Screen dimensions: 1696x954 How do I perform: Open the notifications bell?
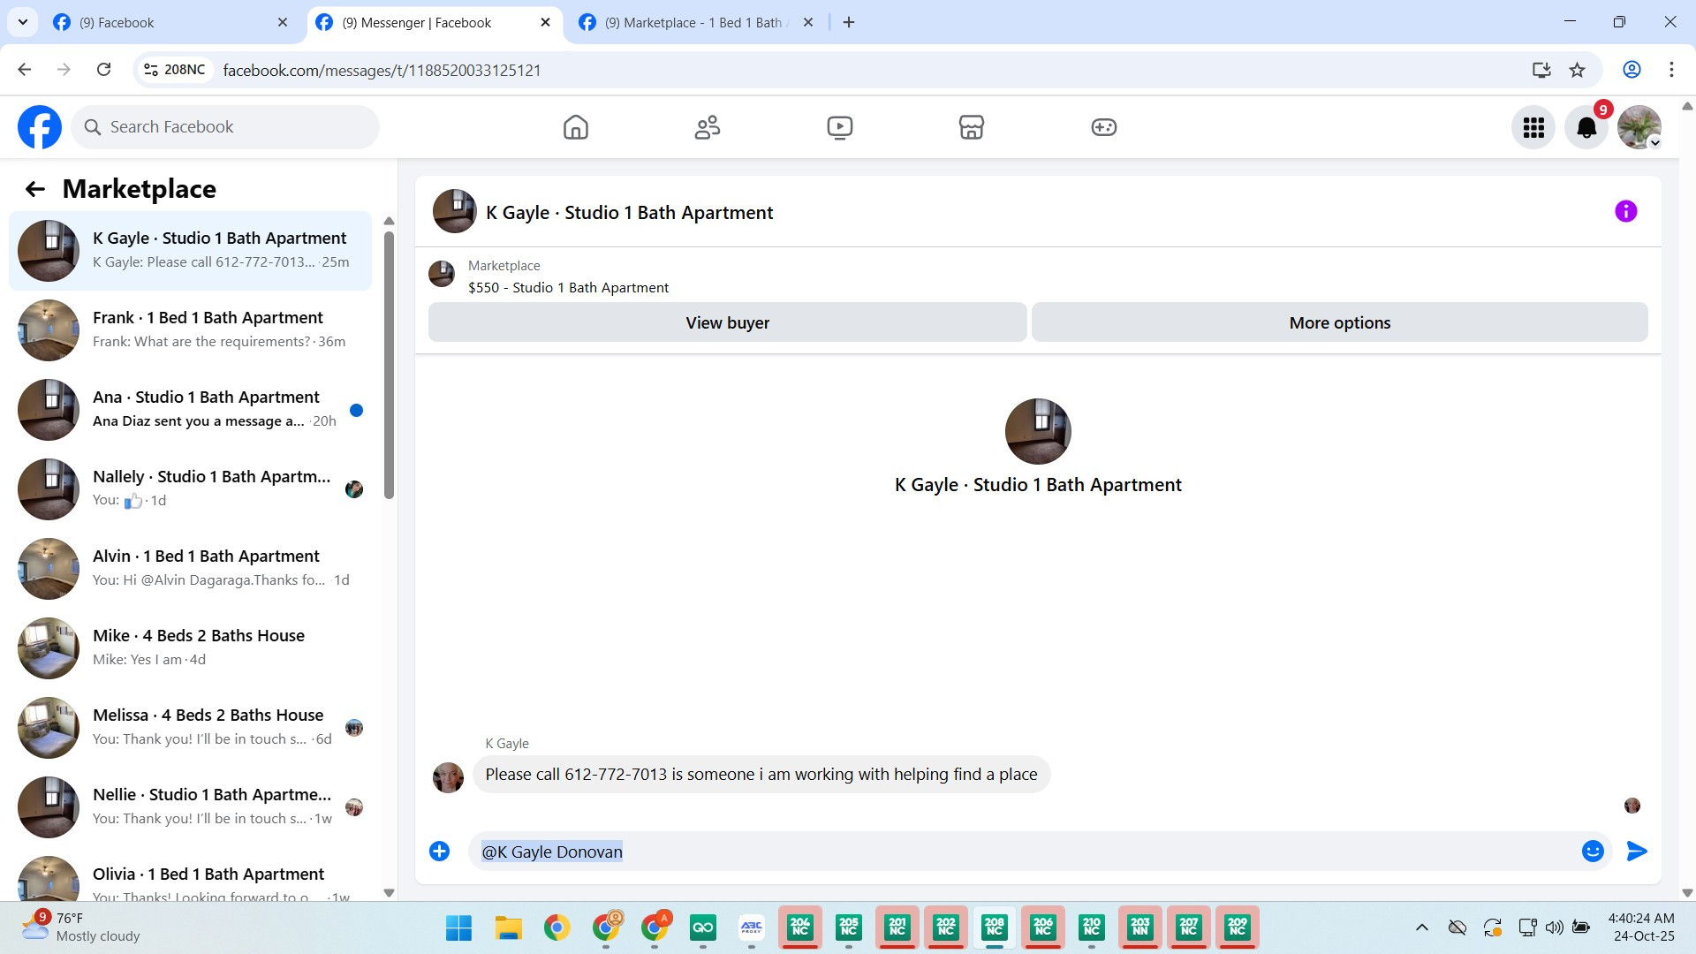(x=1586, y=128)
